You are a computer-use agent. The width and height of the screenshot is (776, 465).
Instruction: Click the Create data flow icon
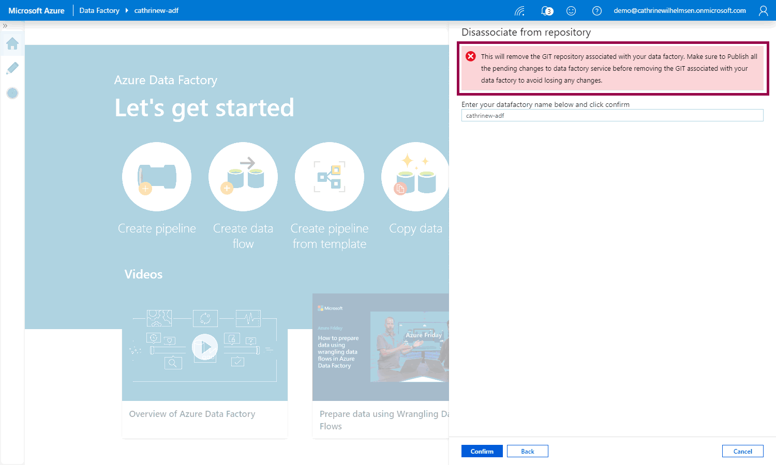(x=243, y=177)
